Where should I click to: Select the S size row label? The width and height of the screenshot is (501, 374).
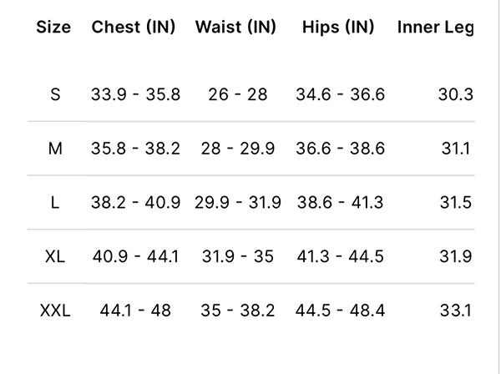tap(55, 94)
